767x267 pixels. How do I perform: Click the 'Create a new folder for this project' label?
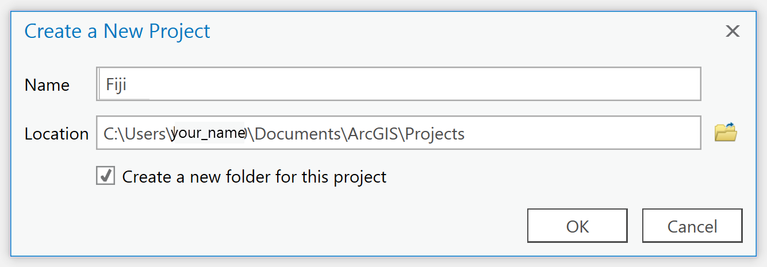254,177
